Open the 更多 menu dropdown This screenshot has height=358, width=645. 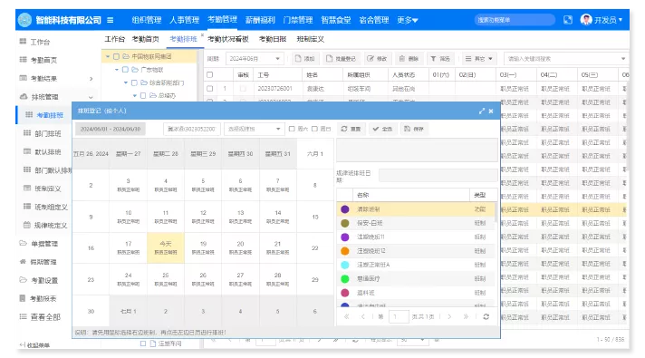(x=408, y=20)
